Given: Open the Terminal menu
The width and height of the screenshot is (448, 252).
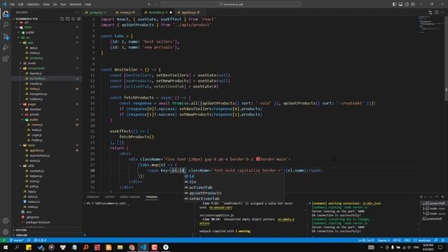Looking at the screenshot, I should coord(76,4).
